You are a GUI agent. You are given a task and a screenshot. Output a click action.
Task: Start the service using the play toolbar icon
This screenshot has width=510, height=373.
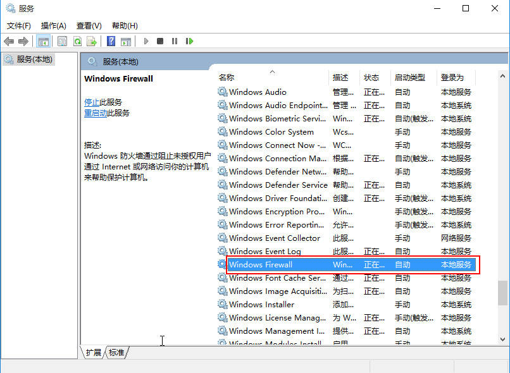(x=146, y=40)
